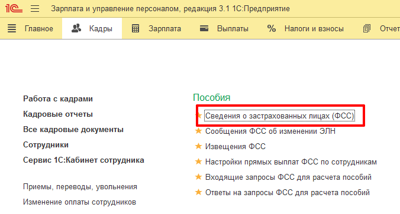Viewport: 400px width, 214px height.
Task: Click the calculator icon for Зарплата
Action: 136,28
